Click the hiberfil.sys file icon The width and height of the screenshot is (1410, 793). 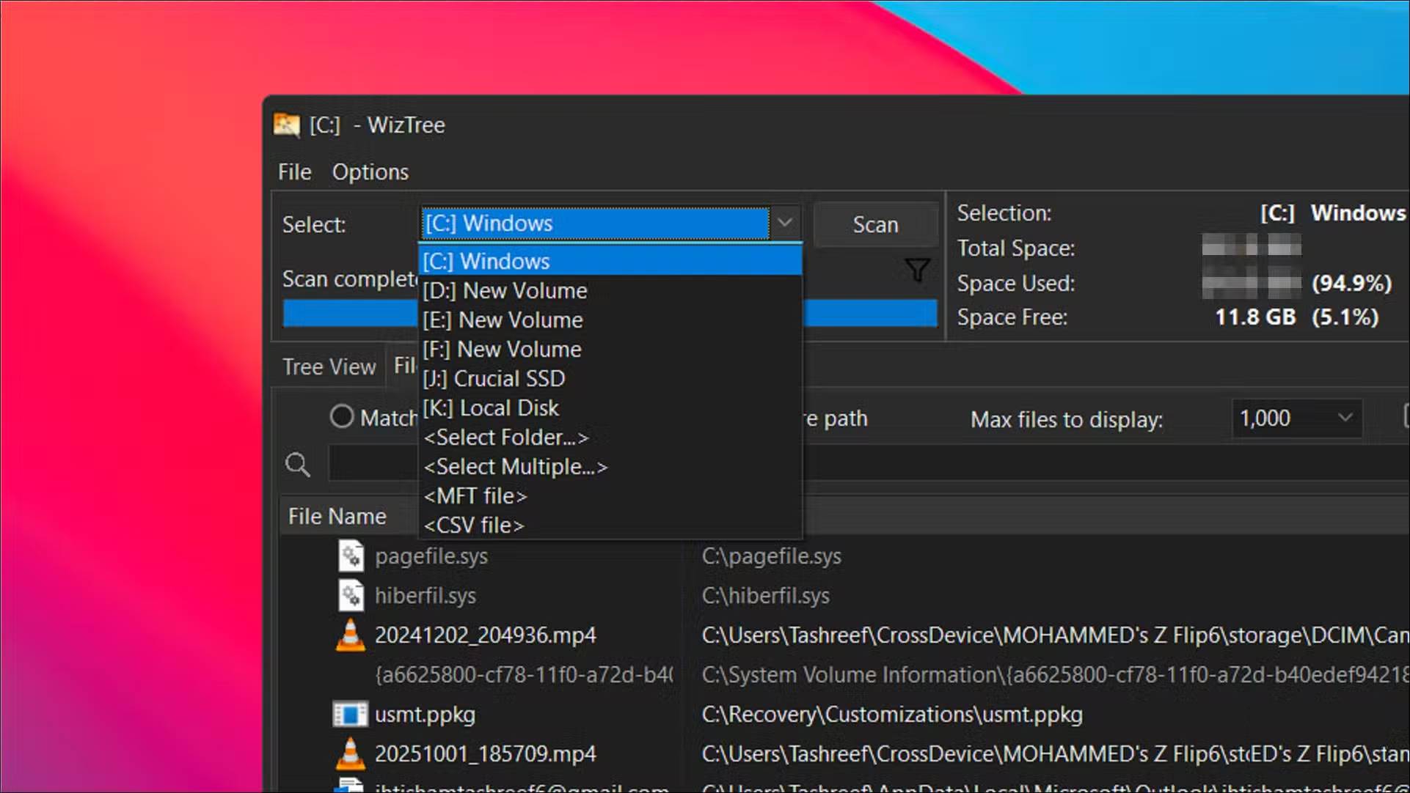pyautogui.click(x=351, y=595)
